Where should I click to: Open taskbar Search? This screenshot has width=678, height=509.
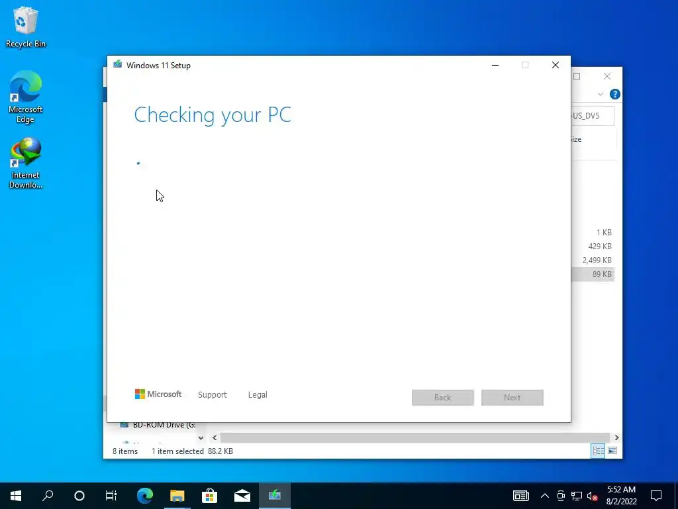[x=48, y=496]
